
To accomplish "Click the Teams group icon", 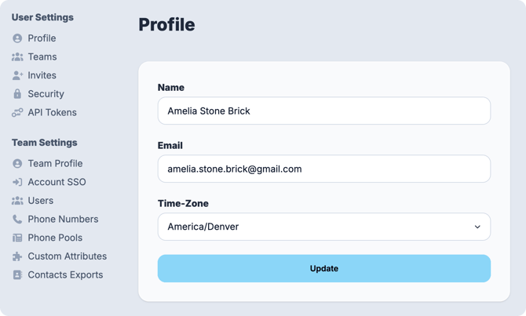I will coord(17,57).
